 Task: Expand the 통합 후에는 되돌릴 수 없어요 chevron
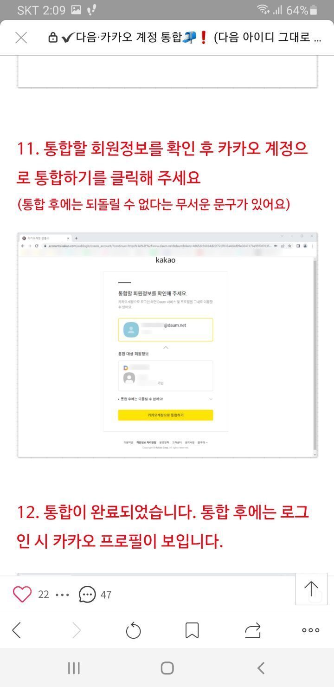pyautogui.click(x=211, y=399)
